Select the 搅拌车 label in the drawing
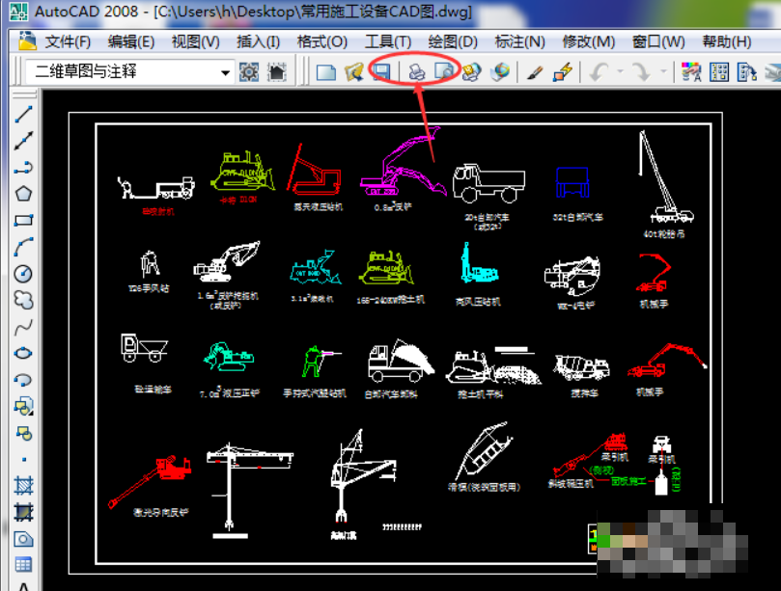 point(585,393)
